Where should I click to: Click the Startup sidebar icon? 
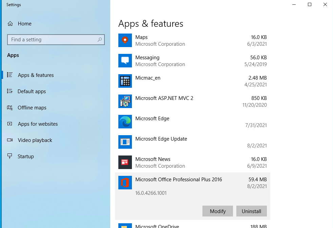click(11, 156)
